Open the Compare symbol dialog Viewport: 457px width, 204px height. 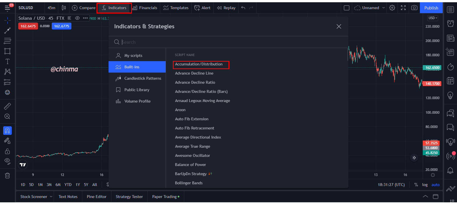point(83,8)
